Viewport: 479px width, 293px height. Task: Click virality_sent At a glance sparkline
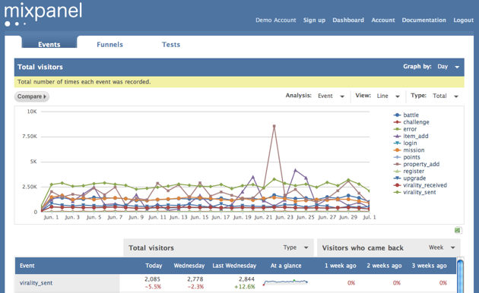pyautogui.click(x=285, y=282)
